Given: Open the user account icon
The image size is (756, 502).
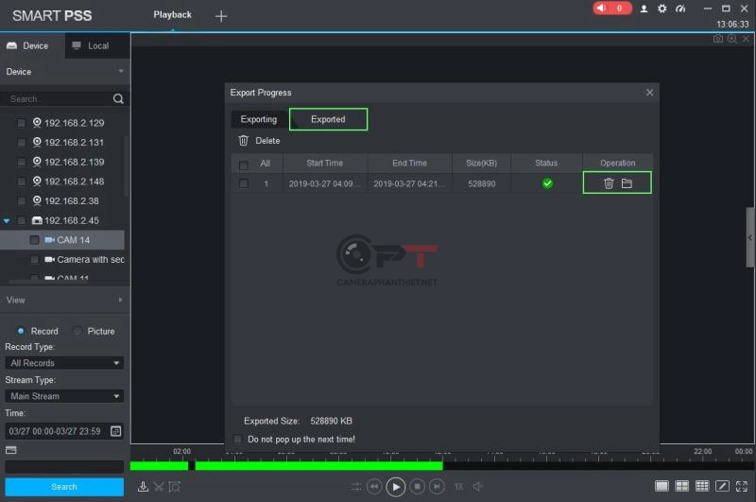Looking at the screenshot, I should click(644, 9).
